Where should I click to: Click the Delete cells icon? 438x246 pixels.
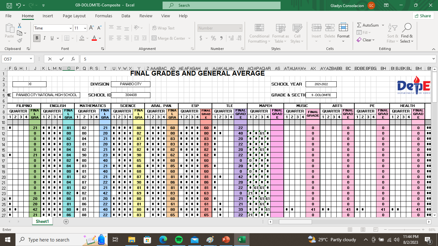pos(330,28)
